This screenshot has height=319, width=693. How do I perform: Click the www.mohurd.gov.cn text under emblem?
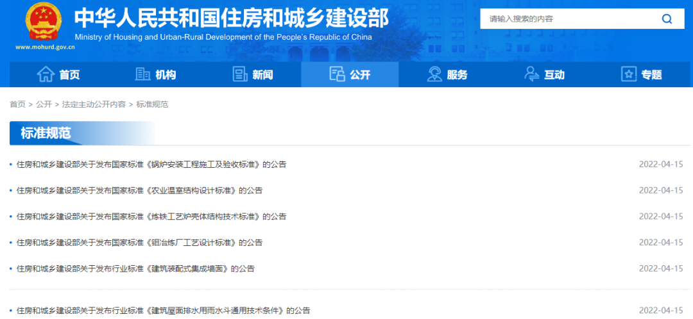pos(45,47)
